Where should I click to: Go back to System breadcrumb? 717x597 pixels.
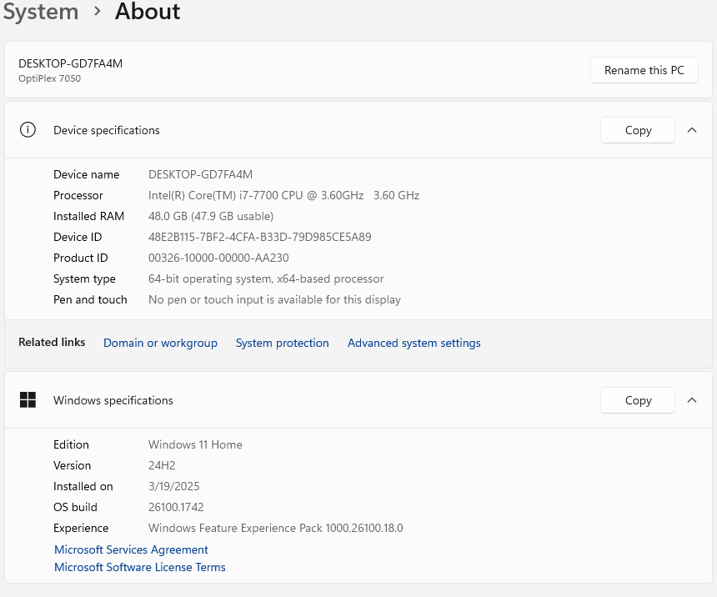(x=40, y=12)
